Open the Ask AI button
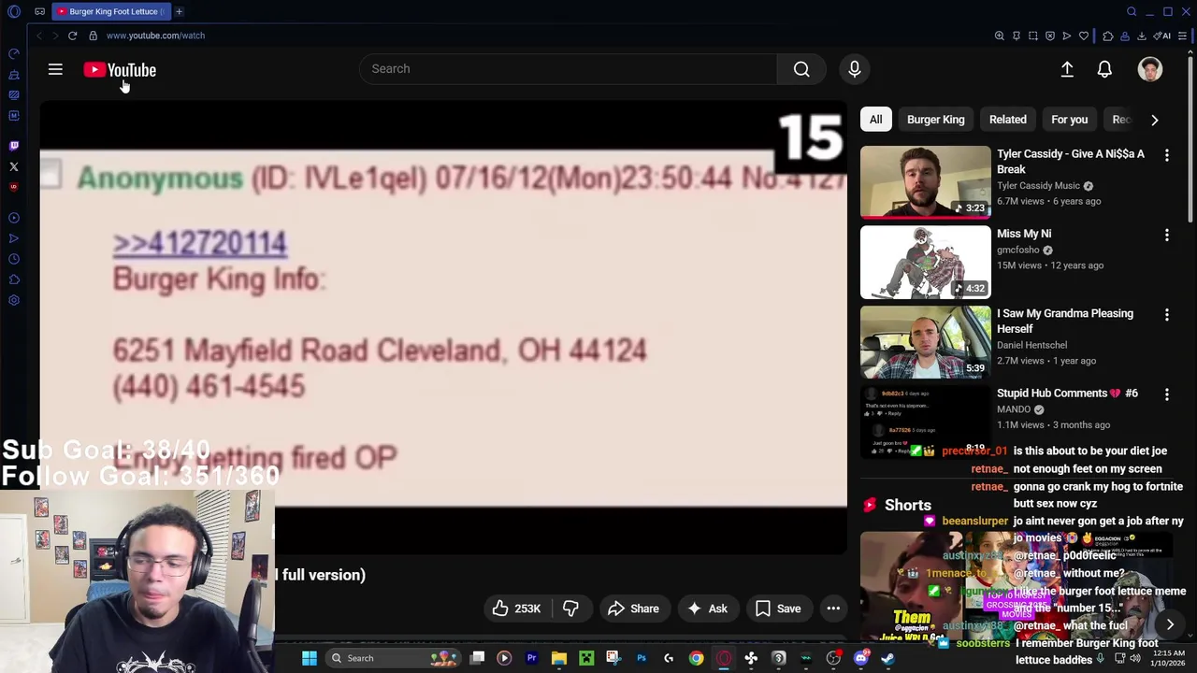1197x673 pixels. 706,609
